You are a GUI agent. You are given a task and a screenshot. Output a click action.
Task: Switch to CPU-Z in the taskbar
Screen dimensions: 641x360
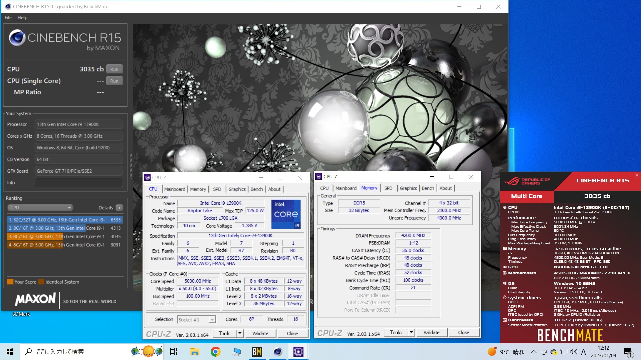pos(298,352)
